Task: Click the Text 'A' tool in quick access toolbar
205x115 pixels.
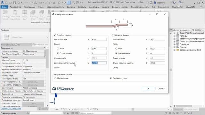Action: click(54, 3)
